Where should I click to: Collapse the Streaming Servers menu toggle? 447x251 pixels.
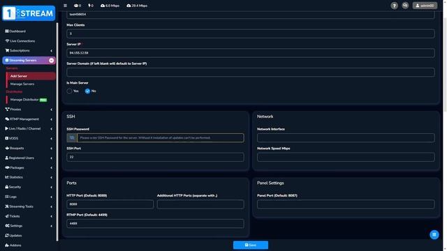point(51,61)
